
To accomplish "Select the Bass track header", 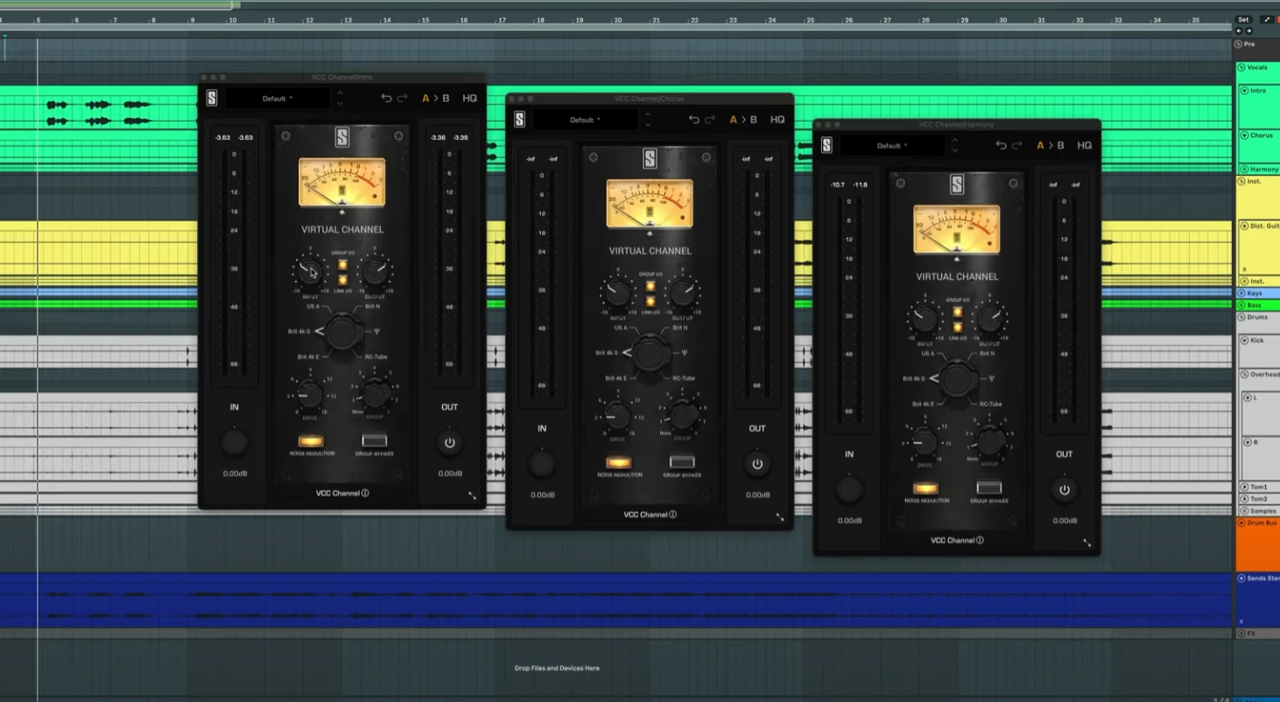I will coord(1255,305).
